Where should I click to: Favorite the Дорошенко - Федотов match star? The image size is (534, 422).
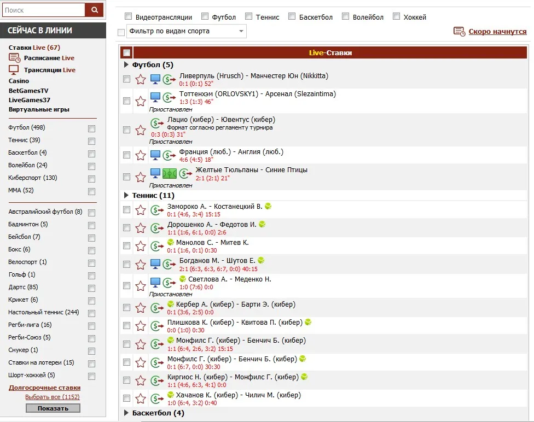(x=140, y=228)
